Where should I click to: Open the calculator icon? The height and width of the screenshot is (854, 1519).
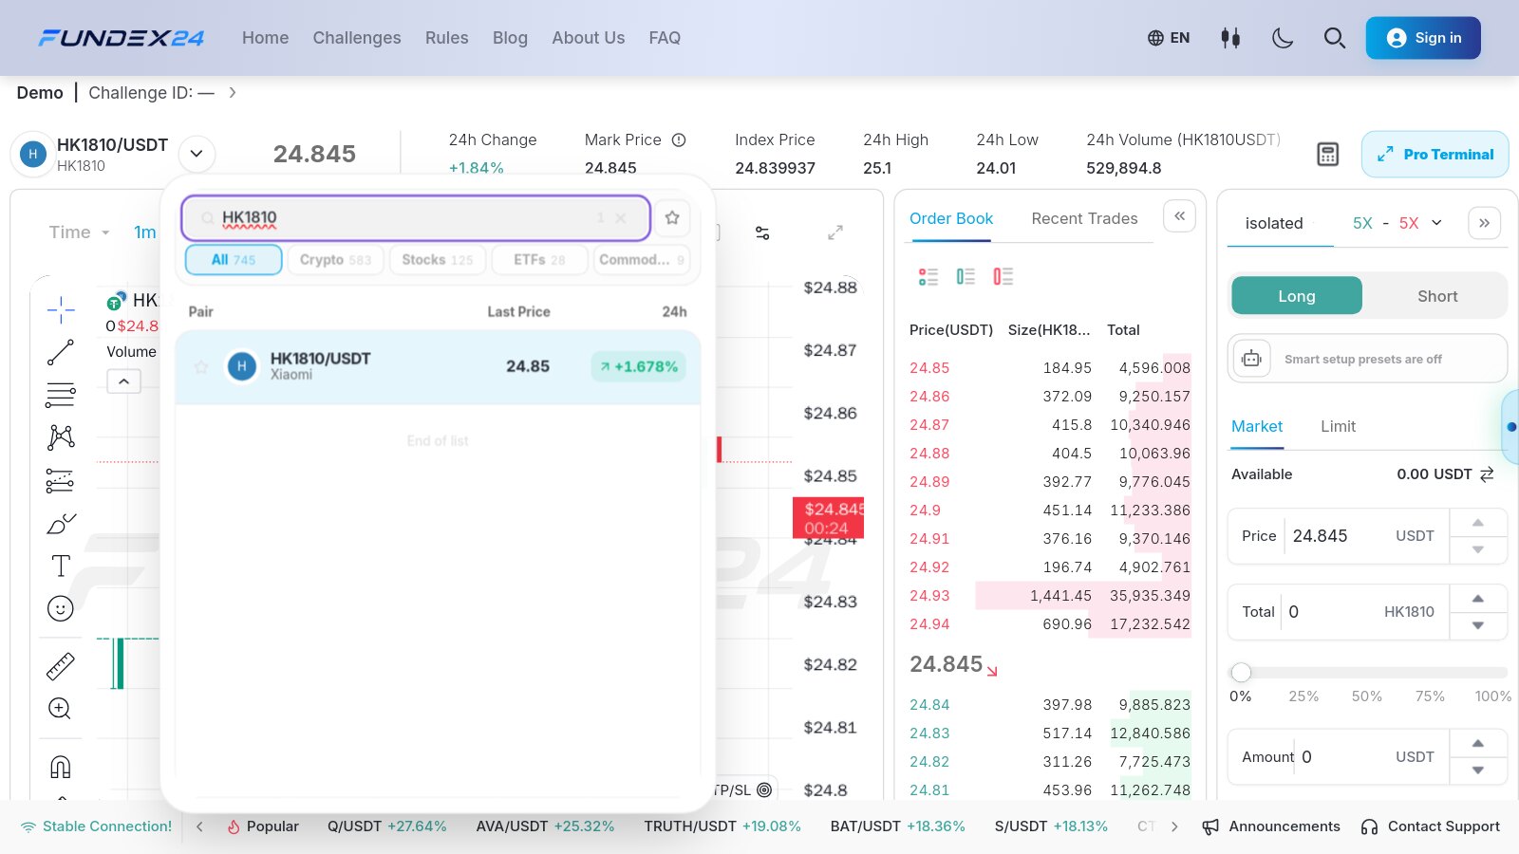click(x=1328, y=154)
